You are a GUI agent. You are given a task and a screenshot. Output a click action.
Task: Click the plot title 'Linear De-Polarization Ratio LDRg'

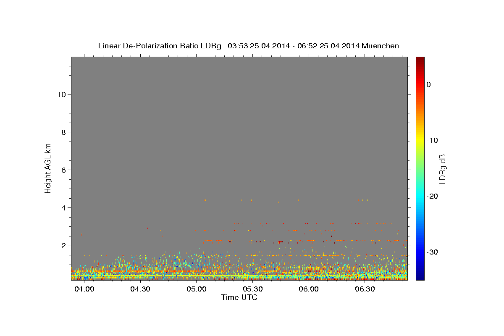click(x=160, y=46)
